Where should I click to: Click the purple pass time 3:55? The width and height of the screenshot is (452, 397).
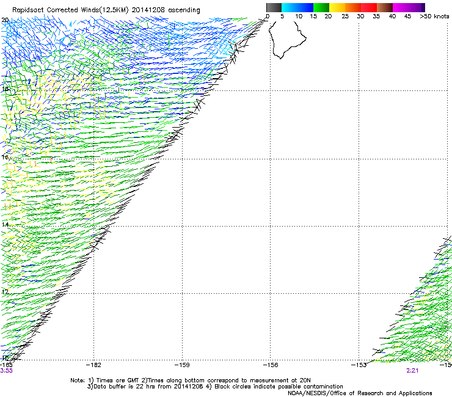[6, 371]
